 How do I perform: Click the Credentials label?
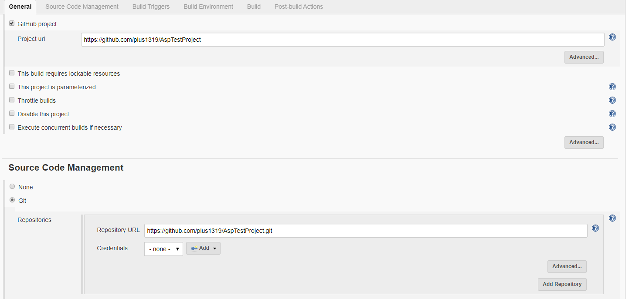click(112, 248)
